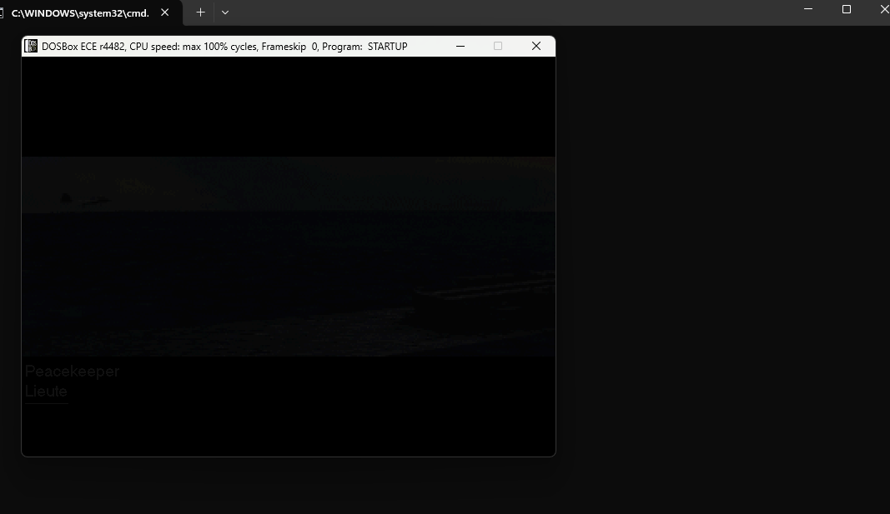
Task: Close the Windows Terminal window
Action: [x=884, y=9]
